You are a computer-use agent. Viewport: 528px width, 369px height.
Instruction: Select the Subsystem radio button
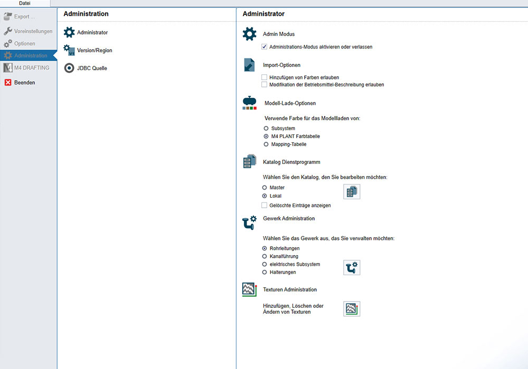coord(266,129)
